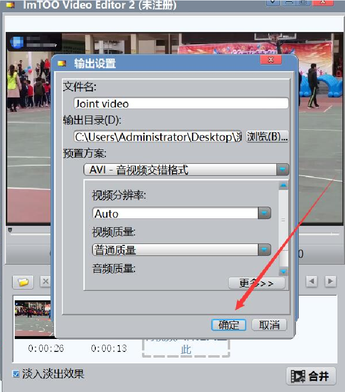Image resolution: width=345 pixels, height=392 pixels.
Task: Click the video playback position slider handle
Action: click(10, 230)
